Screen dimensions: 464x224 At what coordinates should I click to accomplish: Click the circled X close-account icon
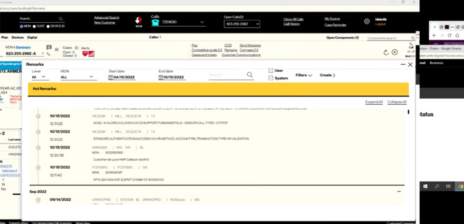pyautogui.click(x=395, y=52)
